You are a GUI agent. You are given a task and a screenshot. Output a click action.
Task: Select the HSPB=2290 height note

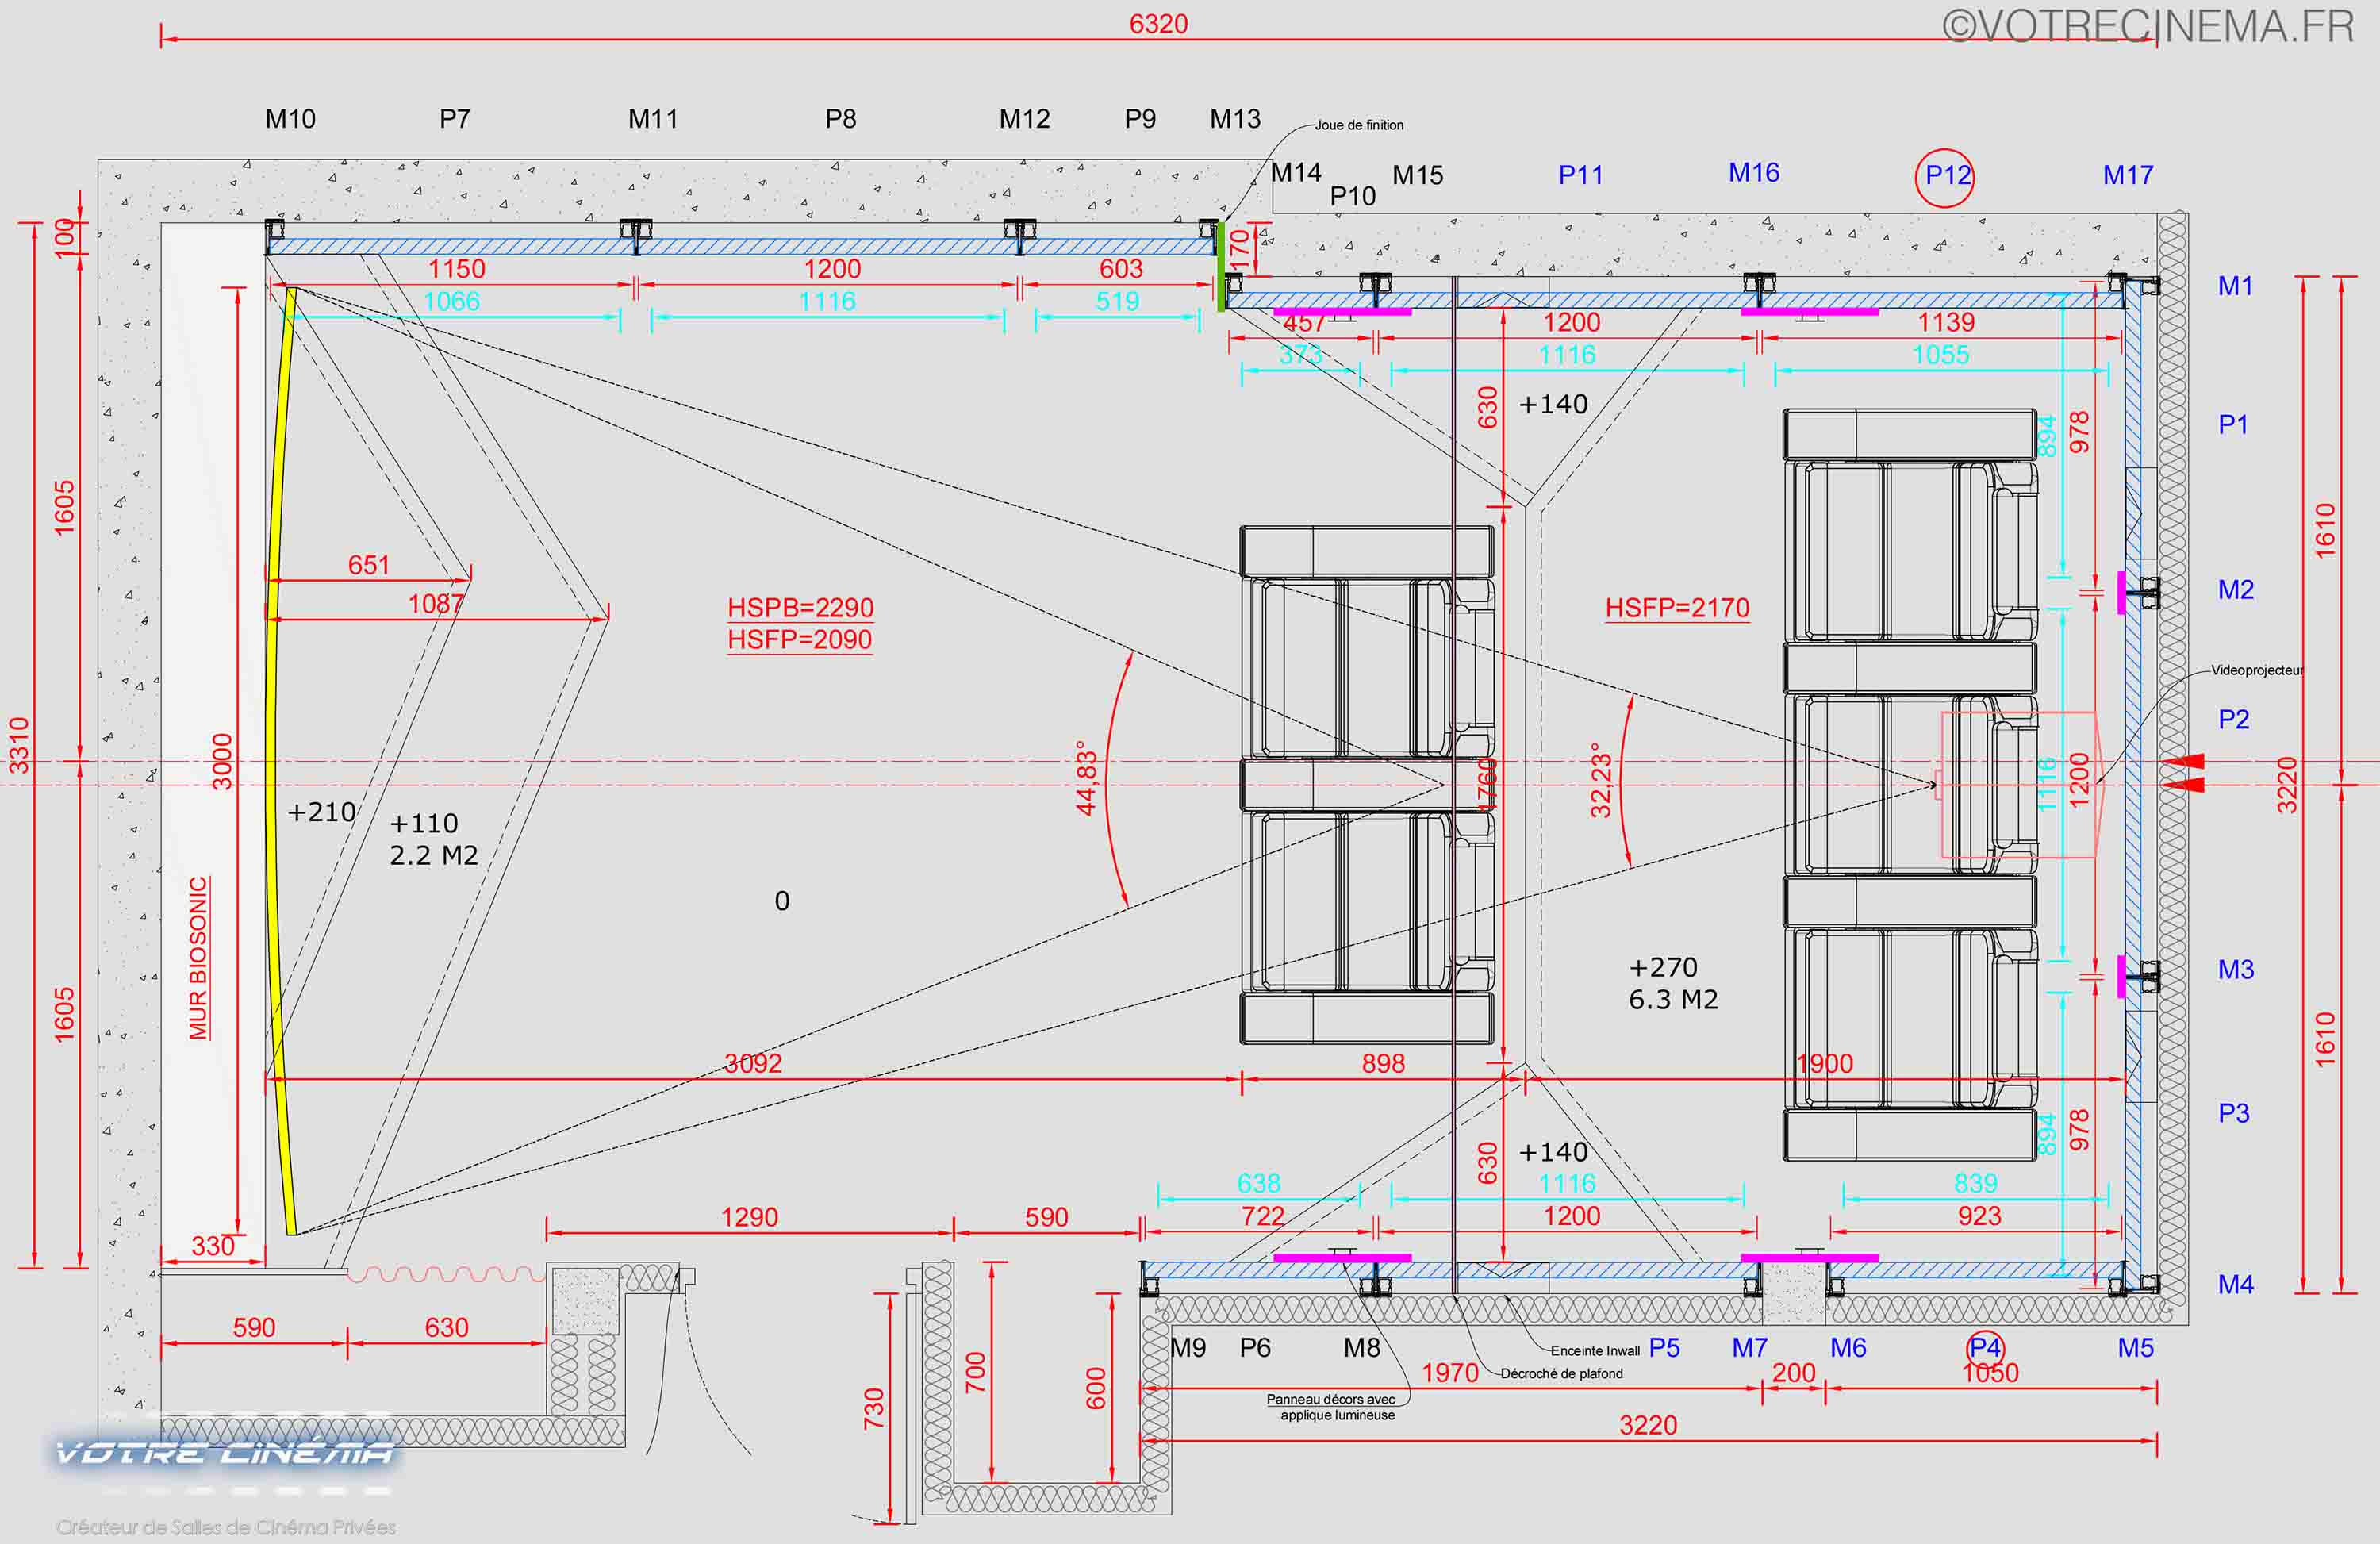click(800, 608)
